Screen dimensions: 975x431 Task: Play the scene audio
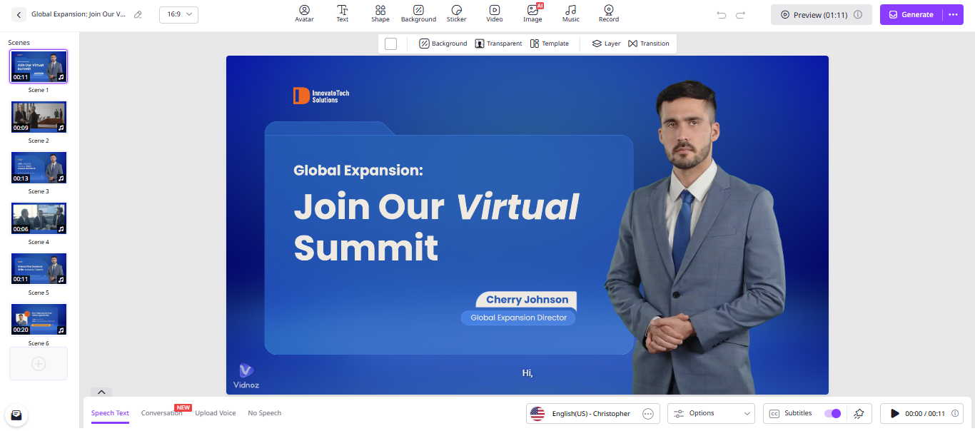pos(895,414)
